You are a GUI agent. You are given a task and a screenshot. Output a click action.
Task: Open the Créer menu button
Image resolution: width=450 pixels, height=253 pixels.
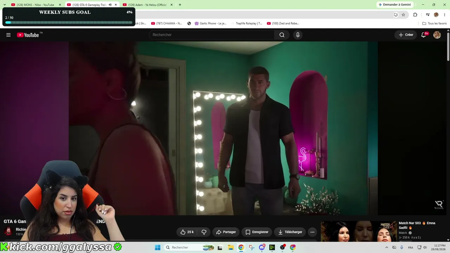click(x=406, y=35)
